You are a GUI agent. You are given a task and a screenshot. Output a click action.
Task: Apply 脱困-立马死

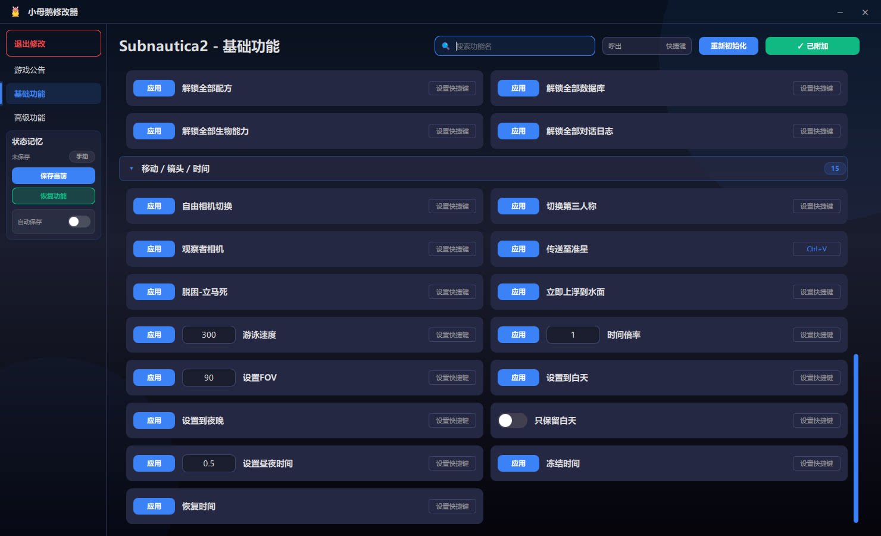(154, 292)
